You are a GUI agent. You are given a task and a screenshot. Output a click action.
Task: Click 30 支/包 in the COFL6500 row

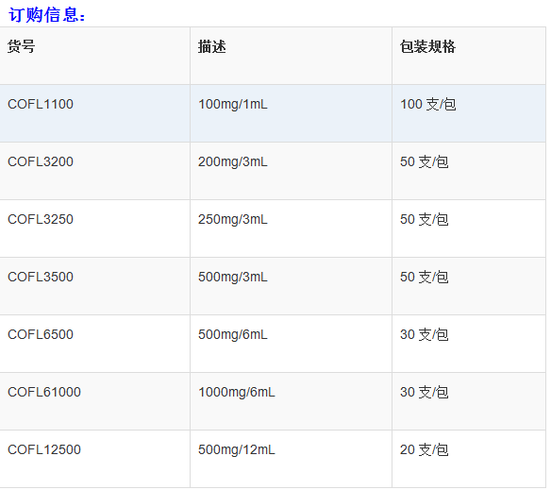click(x=425, y=334)
